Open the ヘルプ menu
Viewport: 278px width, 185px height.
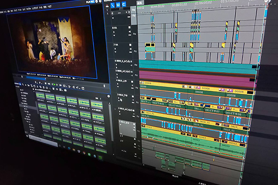[50, 7]
